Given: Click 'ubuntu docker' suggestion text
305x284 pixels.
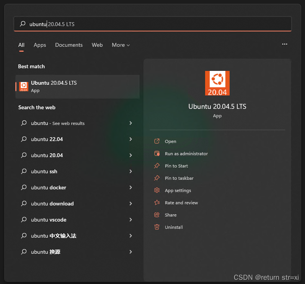Looking at the screenshot, I should 49,187.
